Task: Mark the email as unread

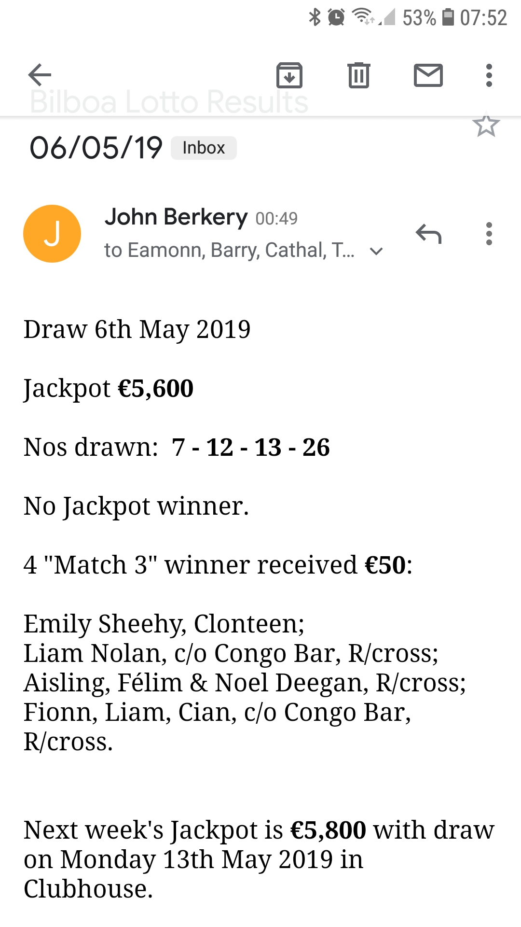Action: (x=428, y=75)
